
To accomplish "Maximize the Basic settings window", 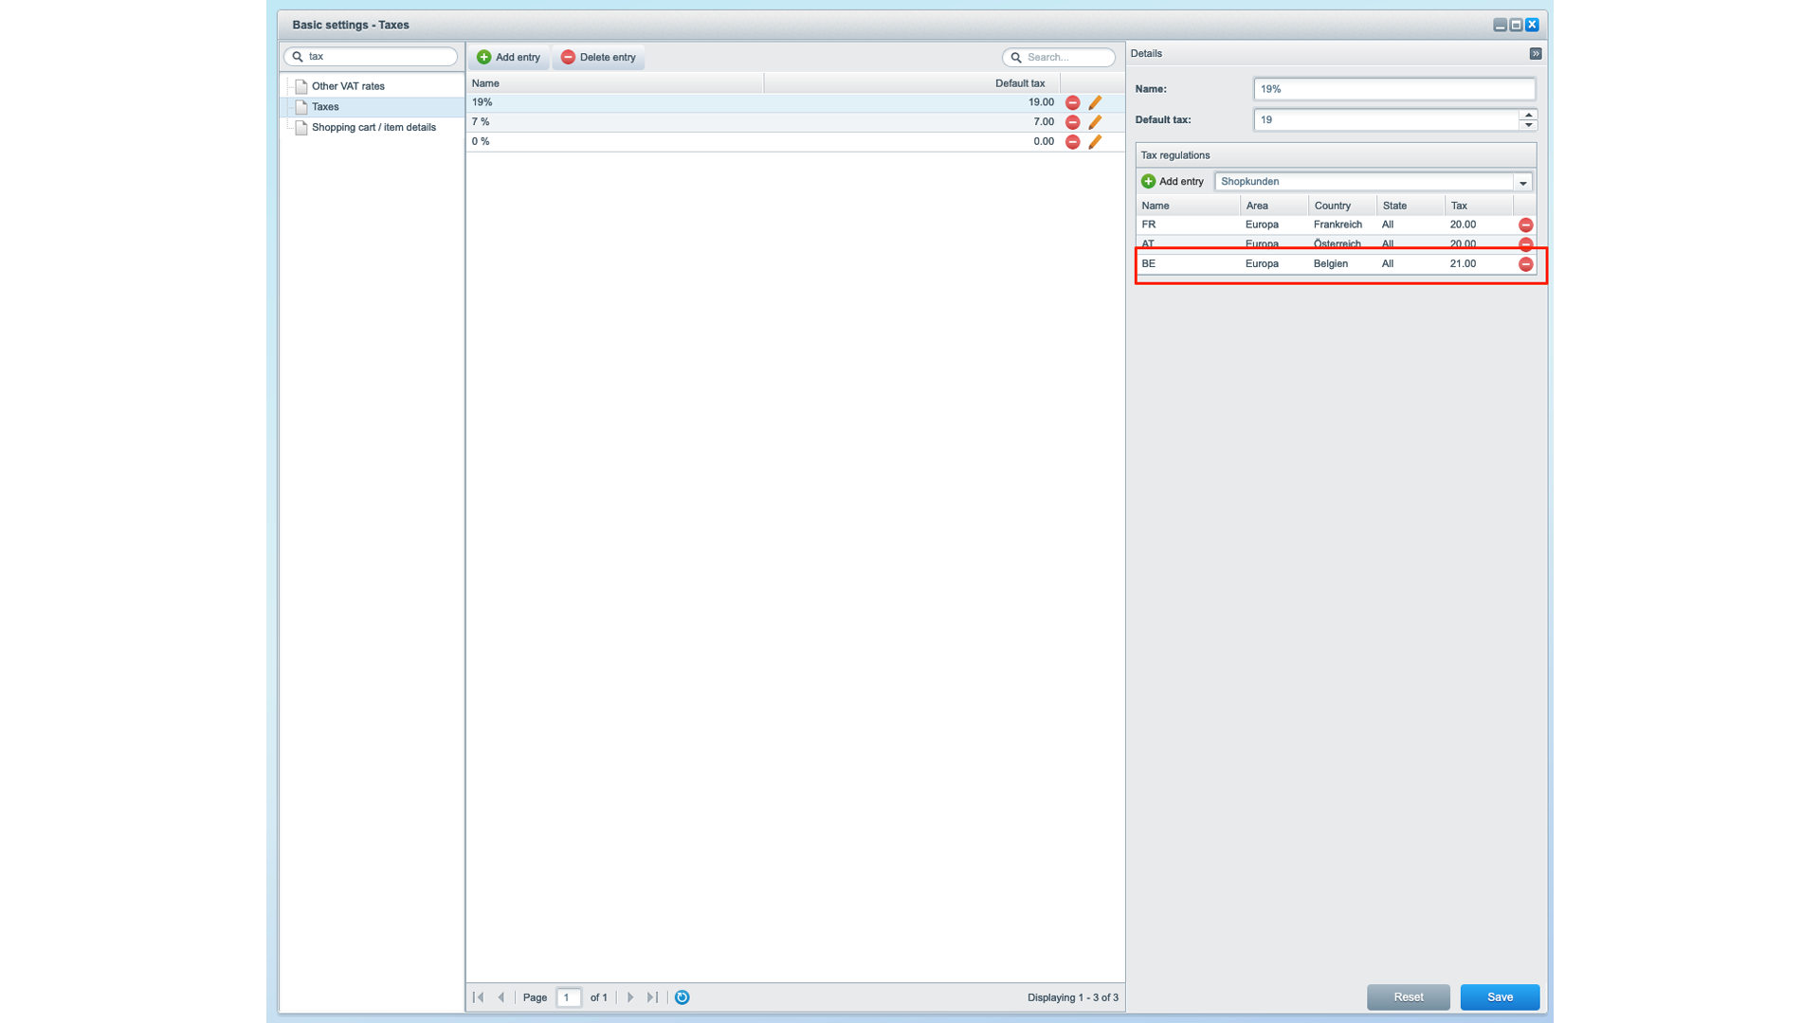I will click(x=1516, y=25).
